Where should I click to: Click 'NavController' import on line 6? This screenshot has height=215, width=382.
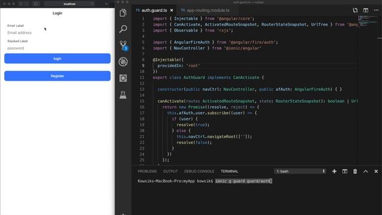189,48
